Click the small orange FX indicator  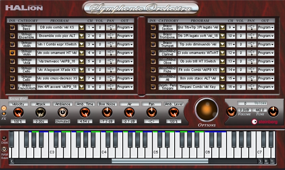(x=4, y=114)
